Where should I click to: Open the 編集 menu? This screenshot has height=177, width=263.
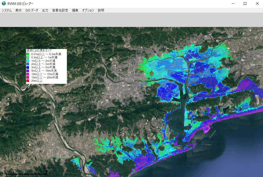(75, 10)
